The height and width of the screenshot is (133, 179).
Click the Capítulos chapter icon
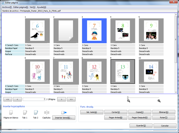[x=47, y=112]
